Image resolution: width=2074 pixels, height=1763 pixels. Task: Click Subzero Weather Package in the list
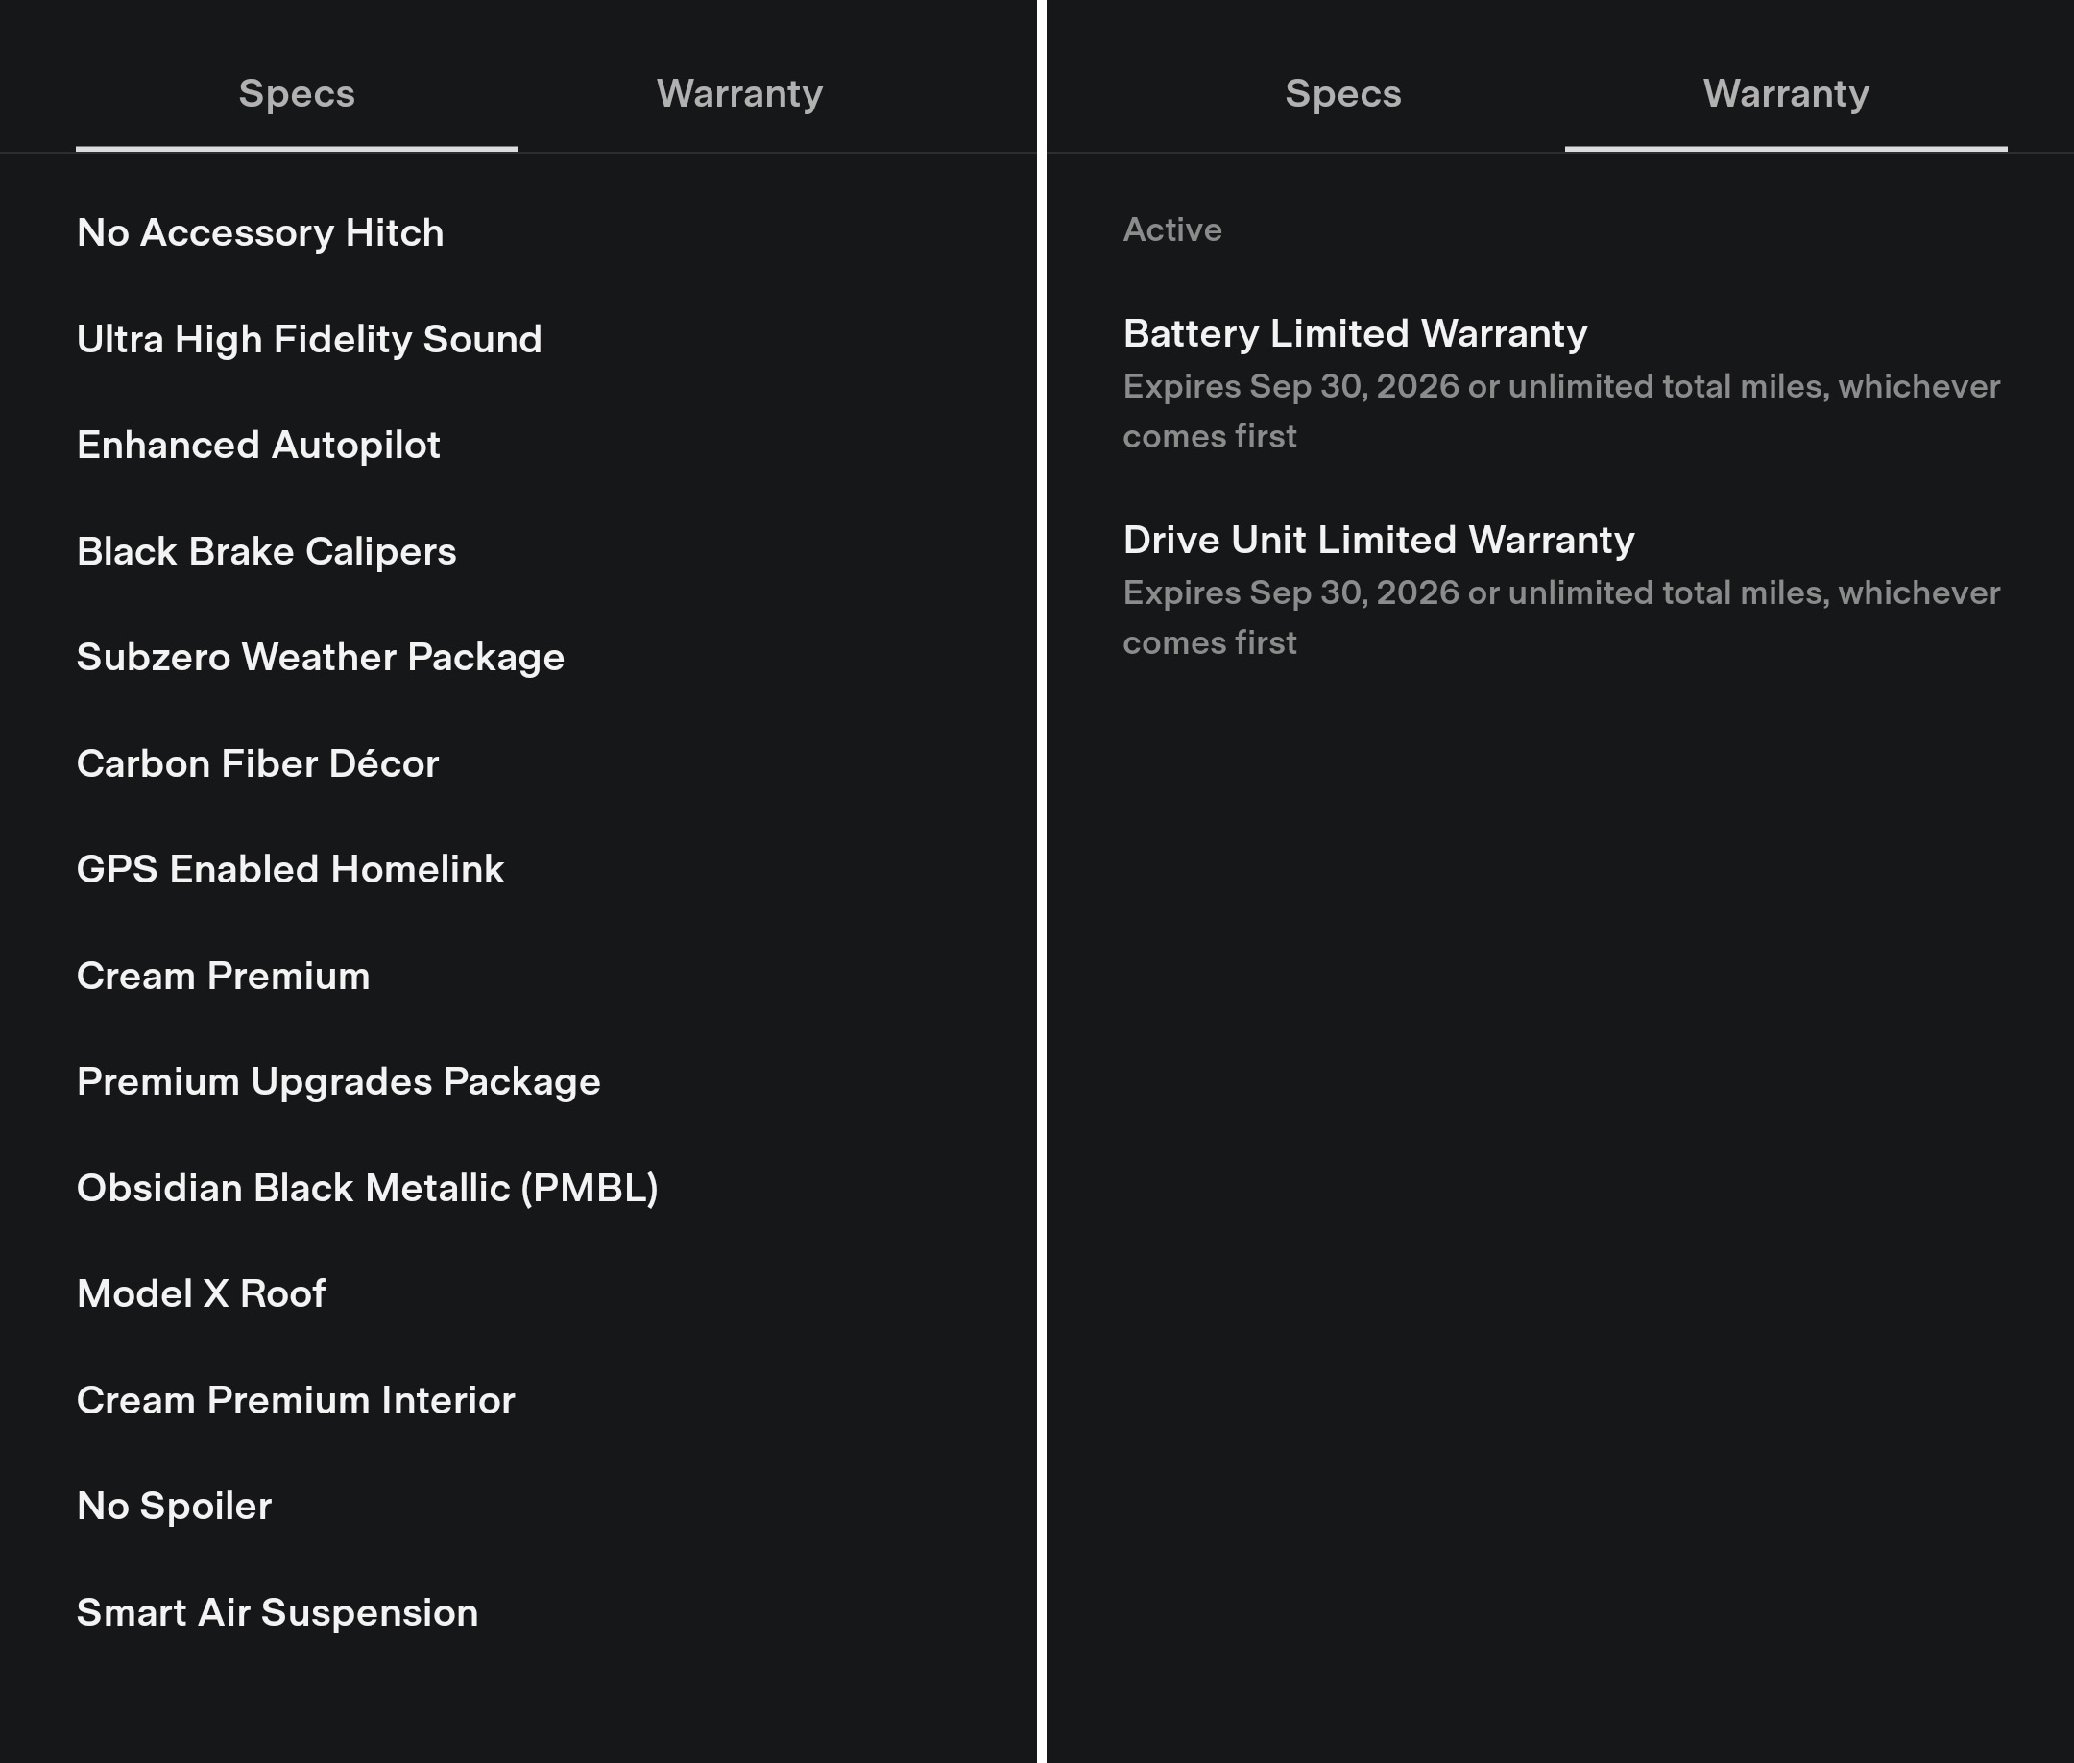point(320,658)
